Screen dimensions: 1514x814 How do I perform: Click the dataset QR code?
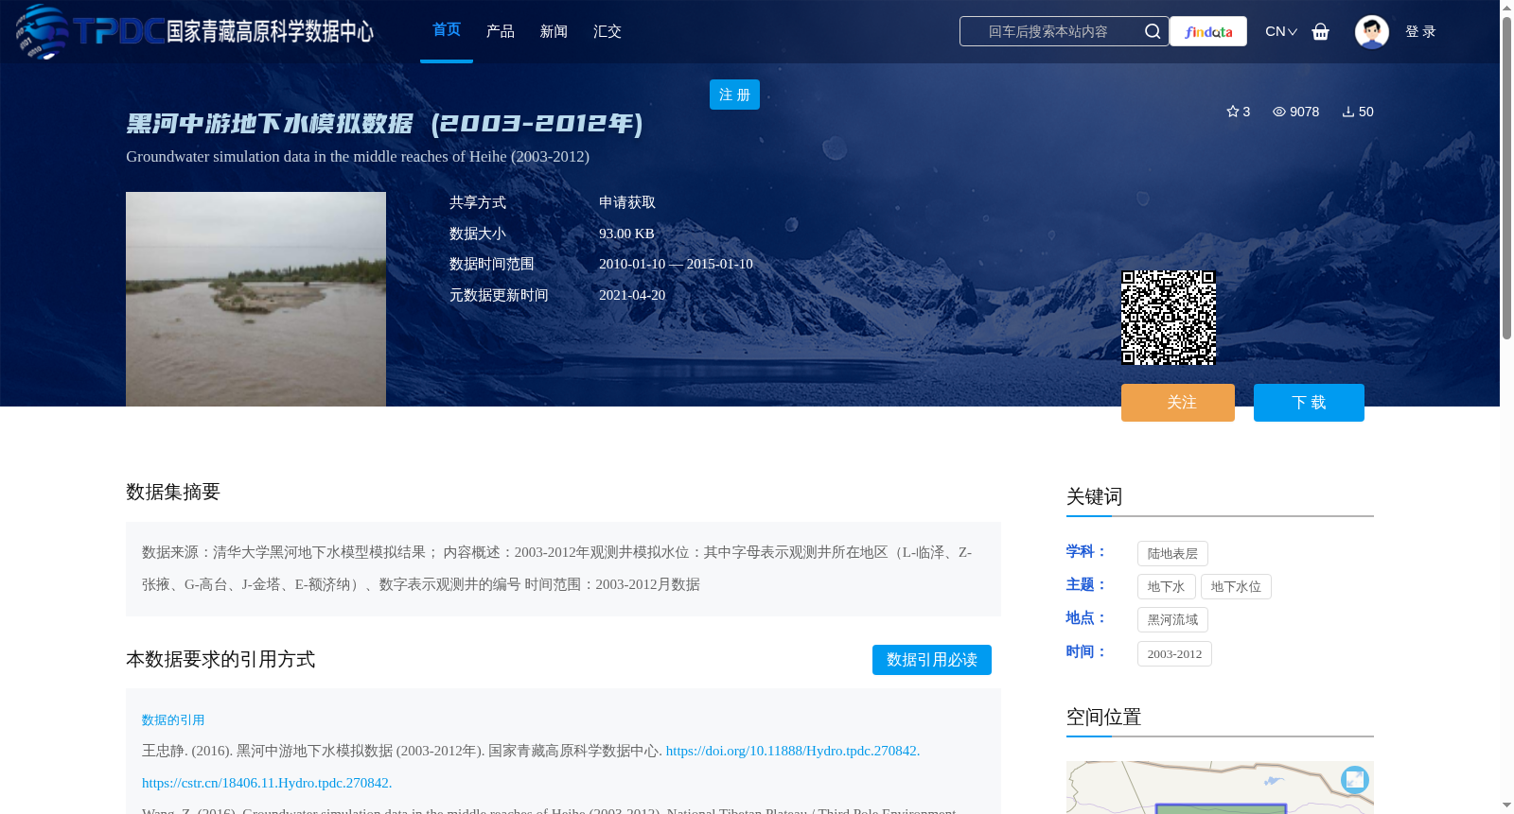[1169, 318]
